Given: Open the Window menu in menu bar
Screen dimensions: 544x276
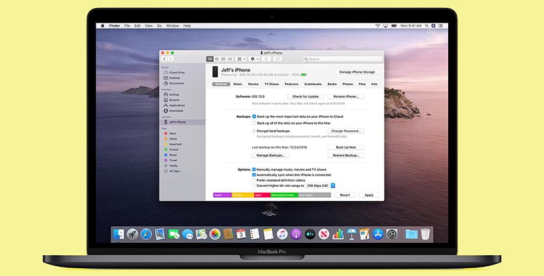Looking at the screenshot, I should point(173,25).
